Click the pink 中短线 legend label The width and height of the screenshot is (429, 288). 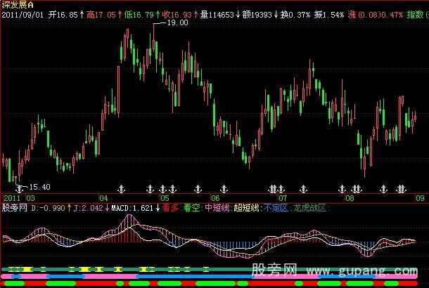pyautogui.click(x=217, y=208)
